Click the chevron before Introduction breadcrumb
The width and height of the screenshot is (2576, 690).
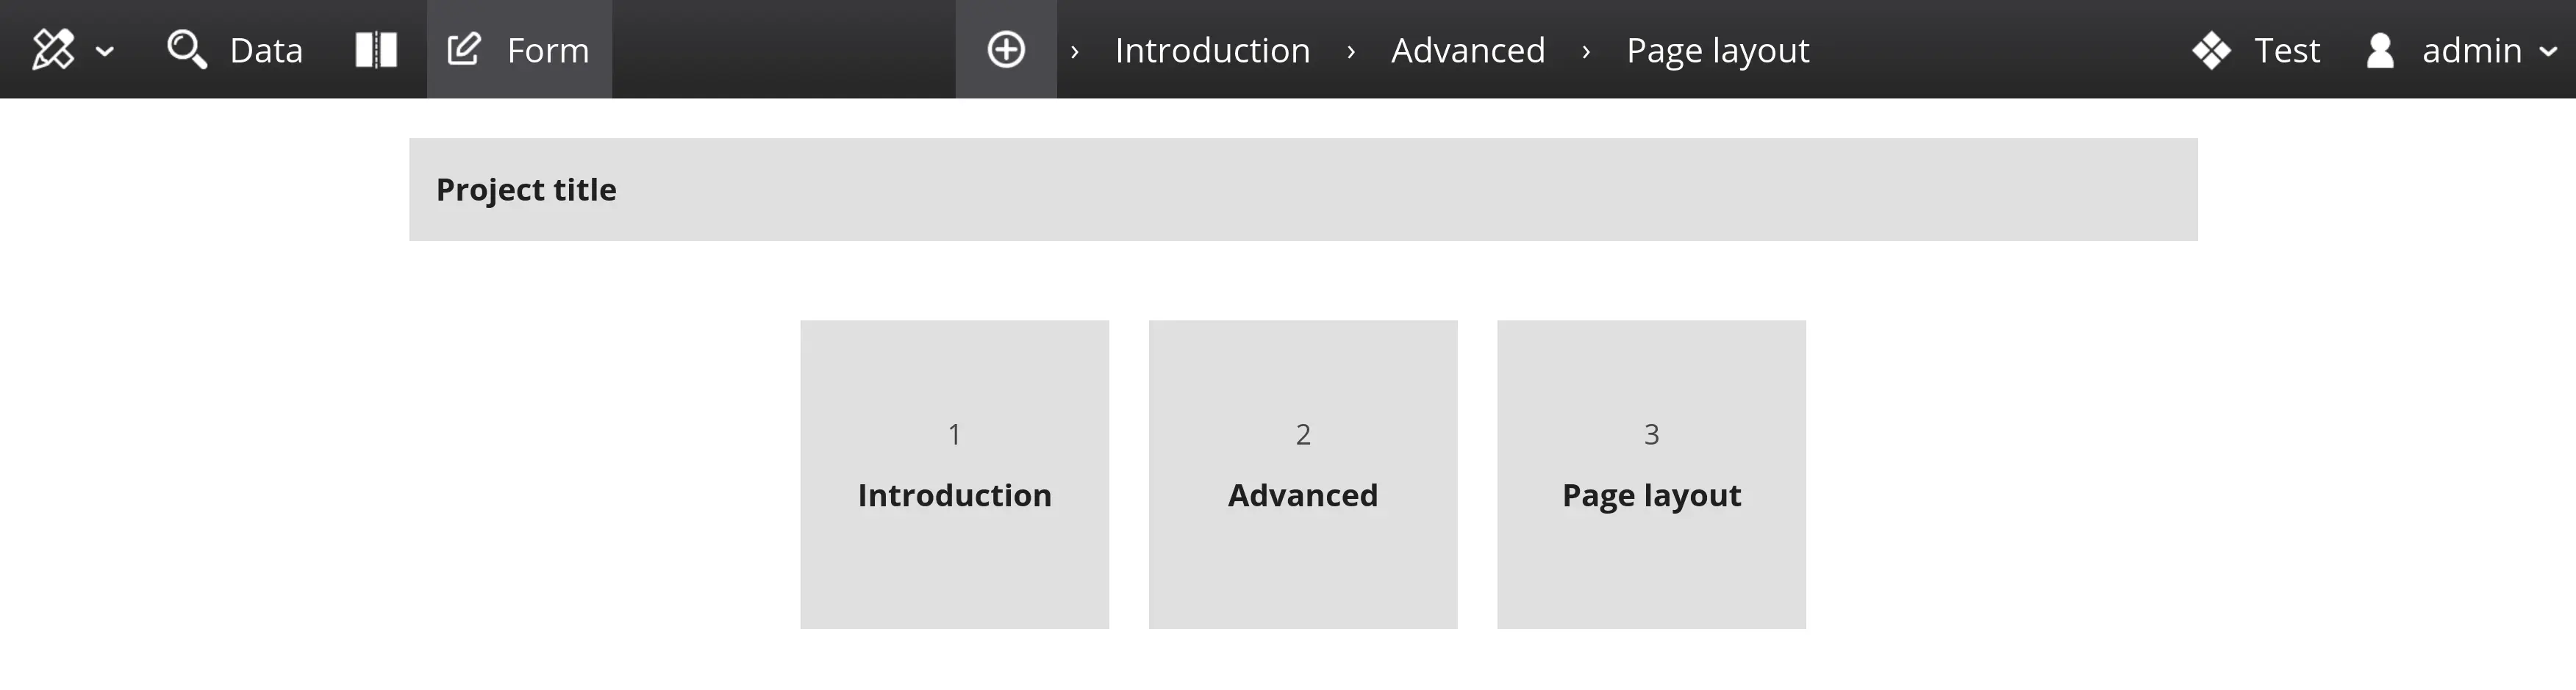[1075, 51]
